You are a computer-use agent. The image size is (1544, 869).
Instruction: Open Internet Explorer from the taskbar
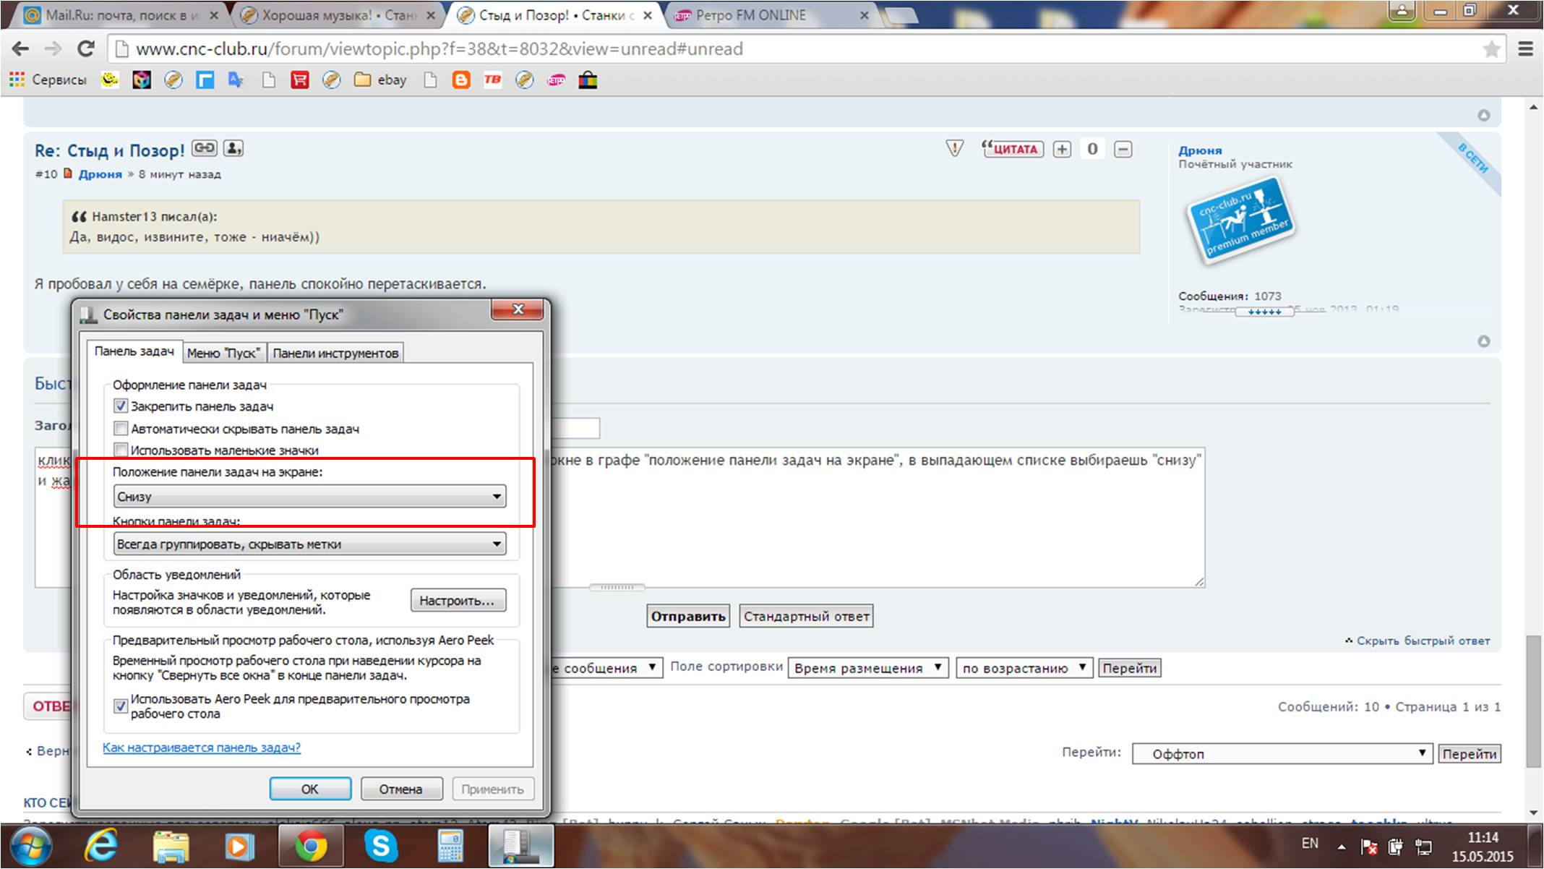[102, 847]
